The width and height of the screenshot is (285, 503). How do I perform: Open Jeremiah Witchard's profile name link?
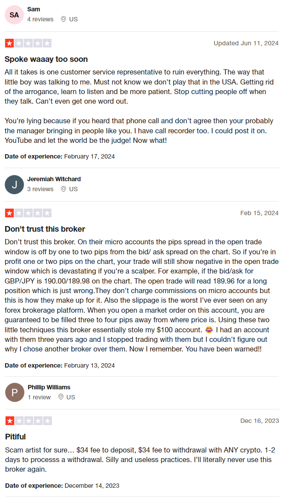[54, 179]
